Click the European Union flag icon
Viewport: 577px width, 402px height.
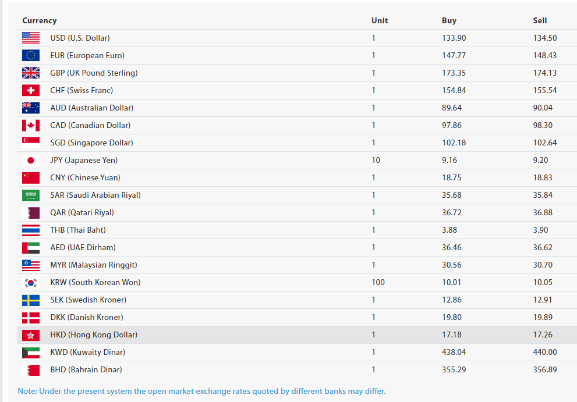coord(31,55)
